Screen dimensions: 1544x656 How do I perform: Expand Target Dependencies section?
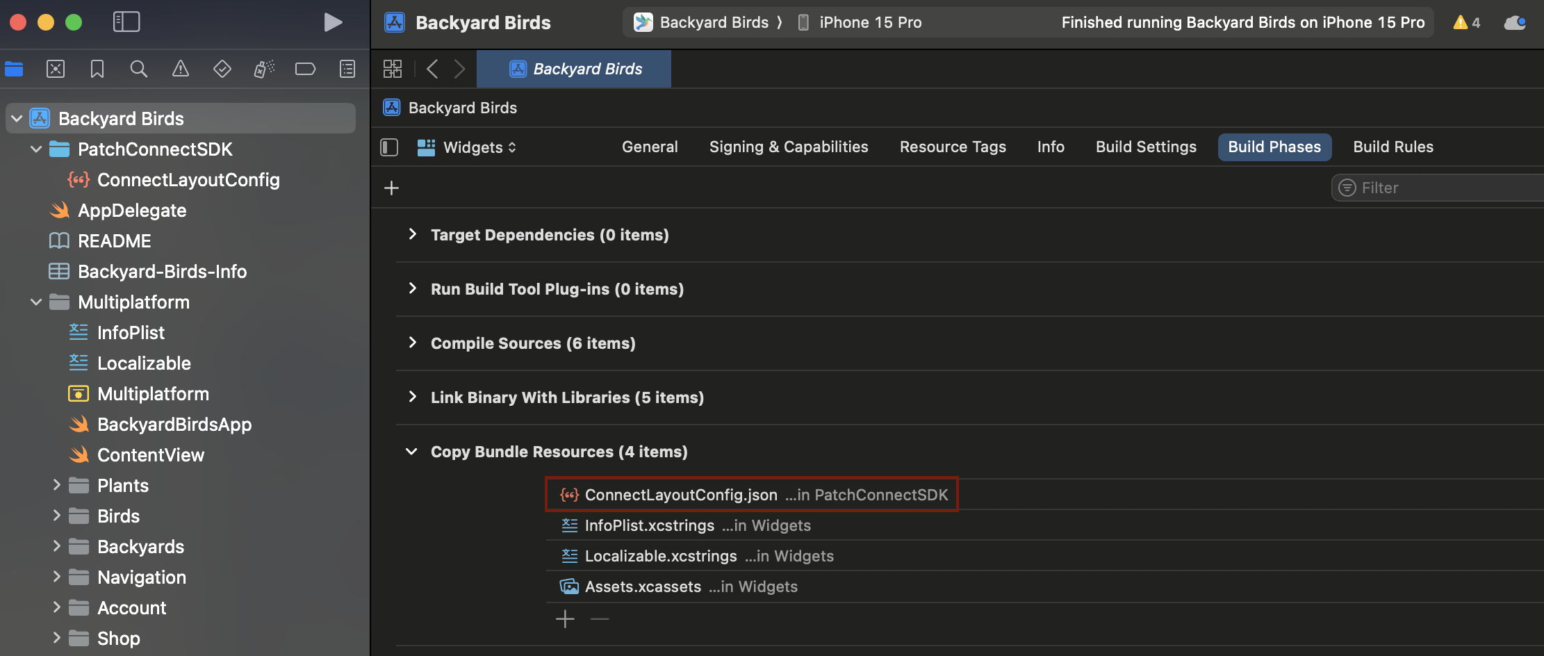413,234
